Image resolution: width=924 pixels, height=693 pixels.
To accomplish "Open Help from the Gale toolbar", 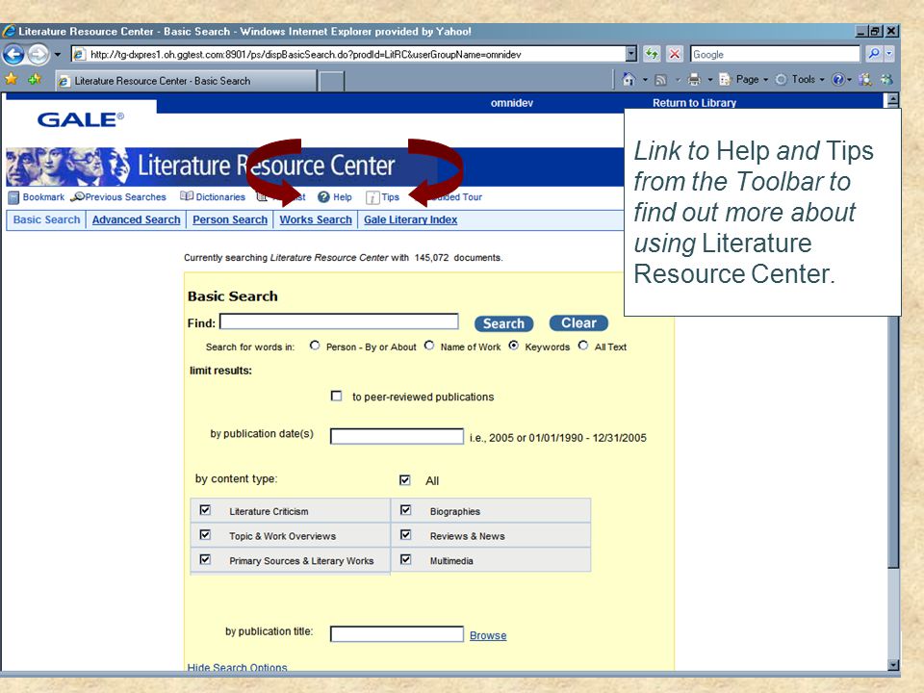I will tap(335, 196).
